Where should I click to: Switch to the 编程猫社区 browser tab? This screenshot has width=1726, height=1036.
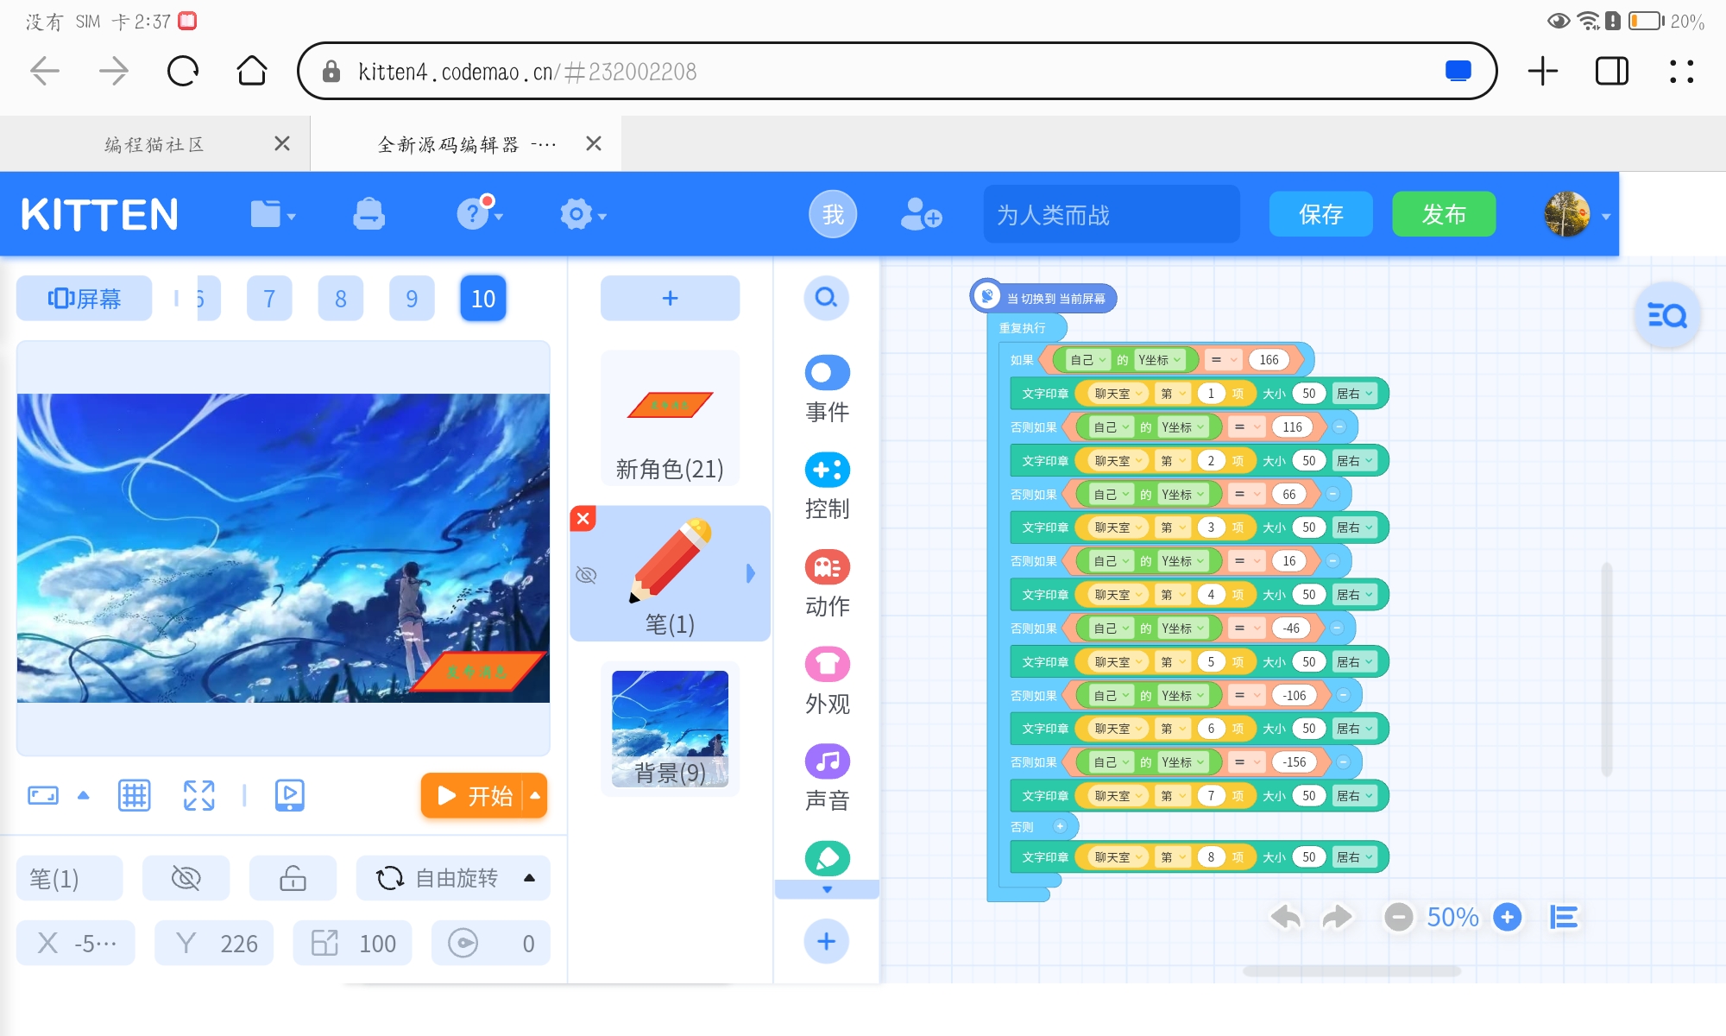154,144
